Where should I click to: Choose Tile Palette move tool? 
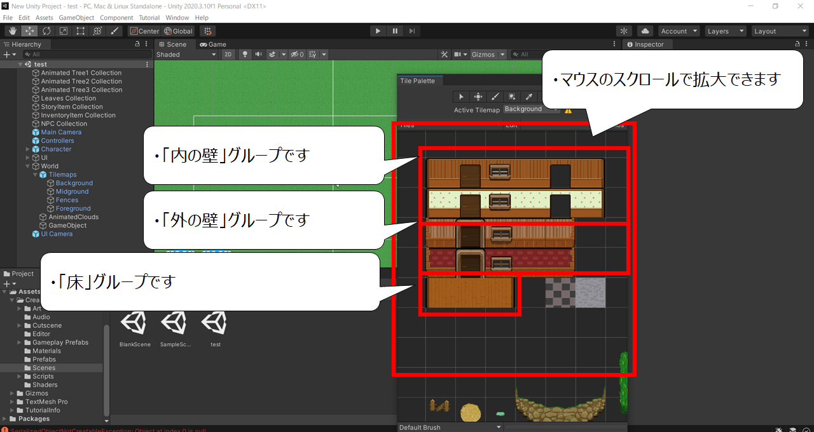(x=478, y=97)
